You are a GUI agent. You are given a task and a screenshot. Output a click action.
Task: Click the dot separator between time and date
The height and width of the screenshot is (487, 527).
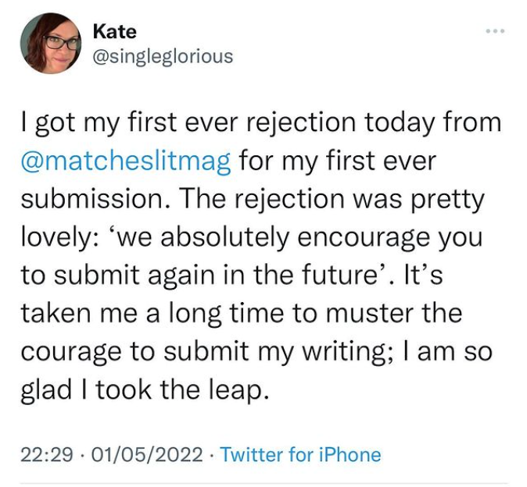tap(83, 454)
